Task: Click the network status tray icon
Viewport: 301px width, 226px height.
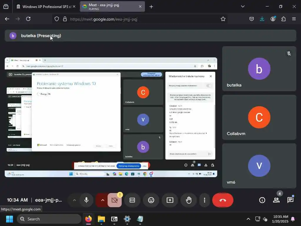Action: click(257, 219)
